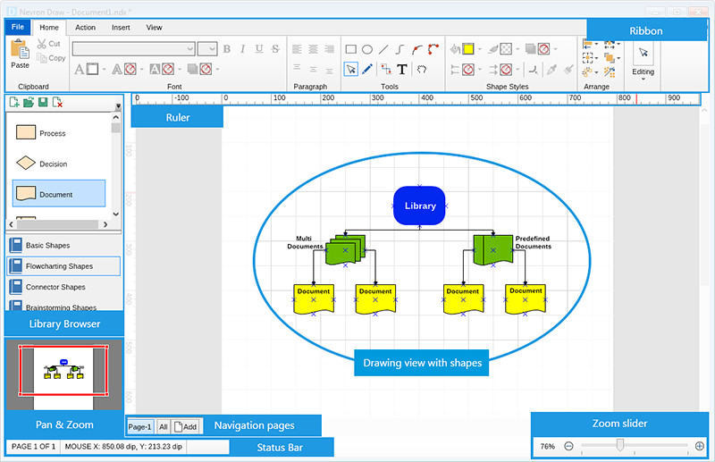Click the zoom in plus icon
Screen dimensions: 715x462
tap(700, 446)
